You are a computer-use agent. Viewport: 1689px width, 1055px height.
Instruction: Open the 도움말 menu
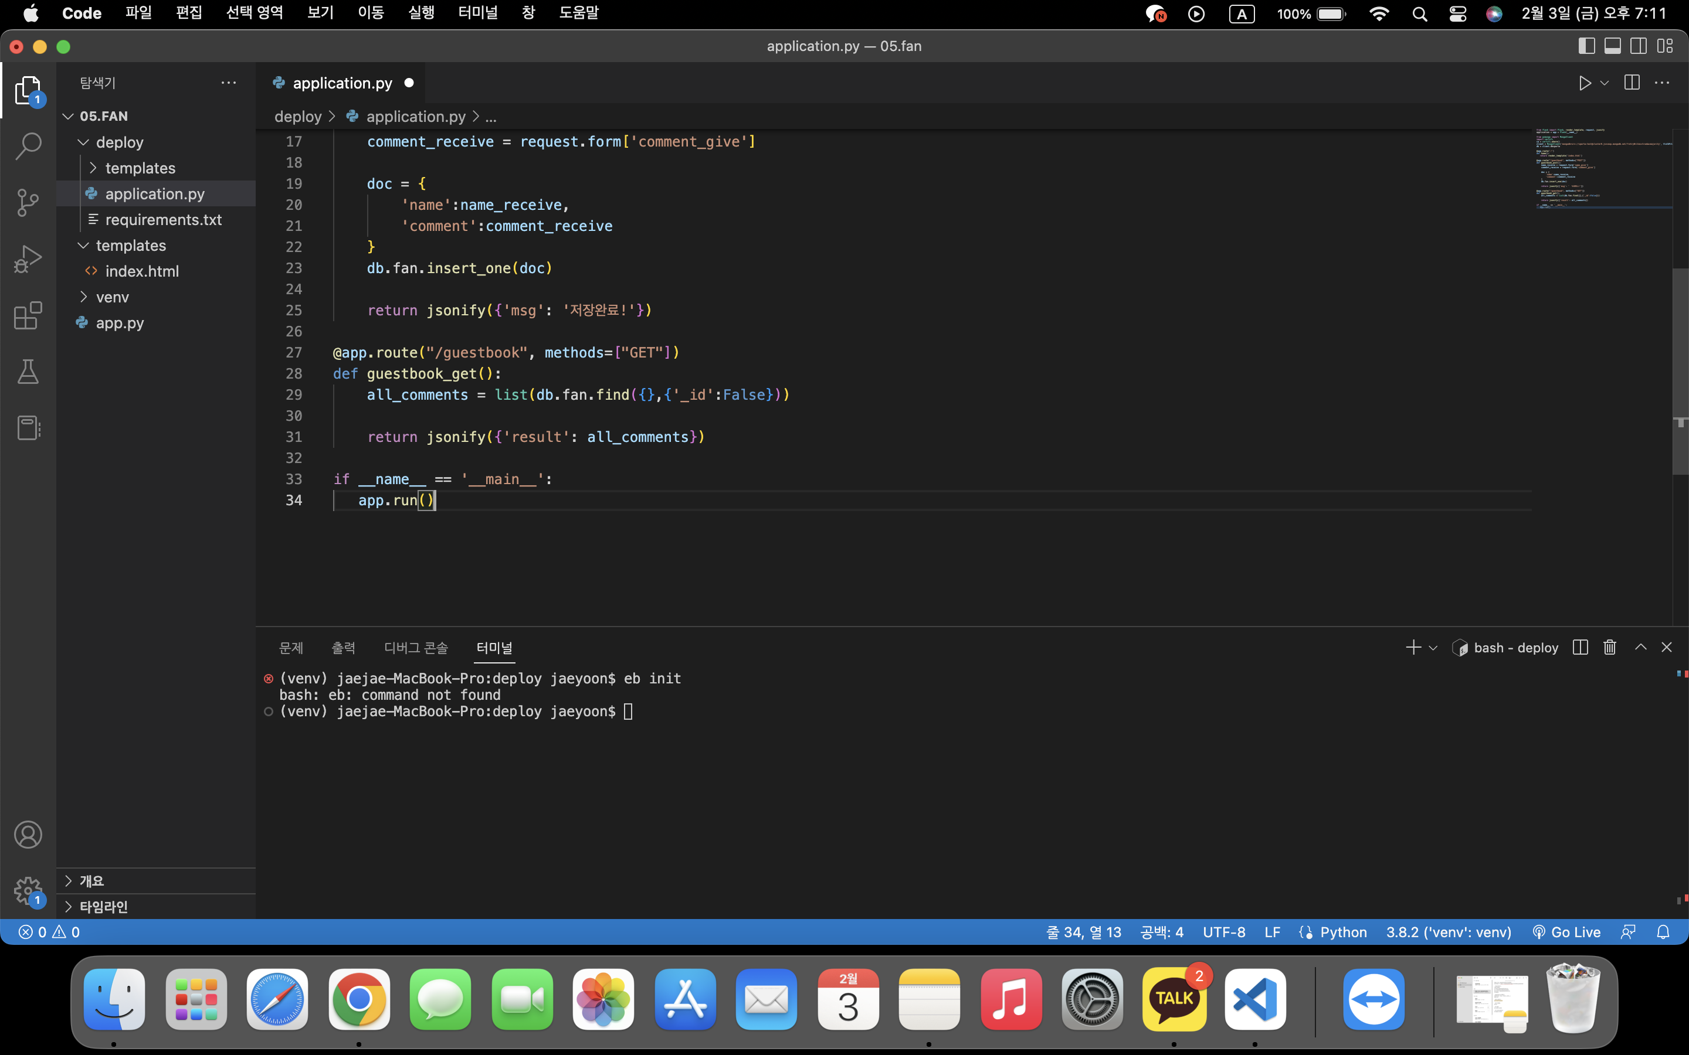[x=579, y=13]
